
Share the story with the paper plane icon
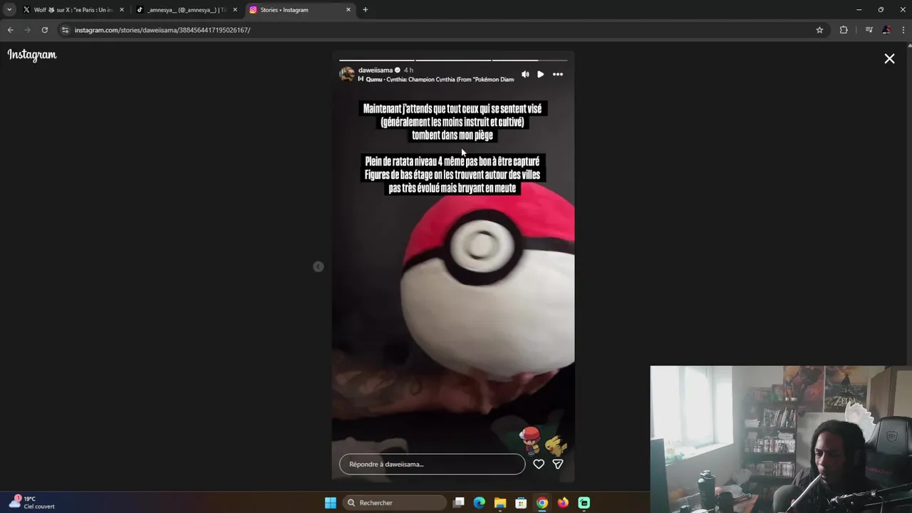[558, 464]
